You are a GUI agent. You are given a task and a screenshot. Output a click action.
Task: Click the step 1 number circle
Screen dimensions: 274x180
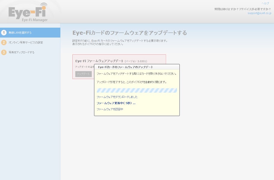(4, 32)
